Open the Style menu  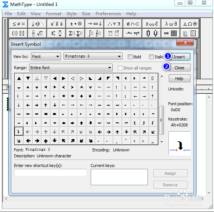71,14
